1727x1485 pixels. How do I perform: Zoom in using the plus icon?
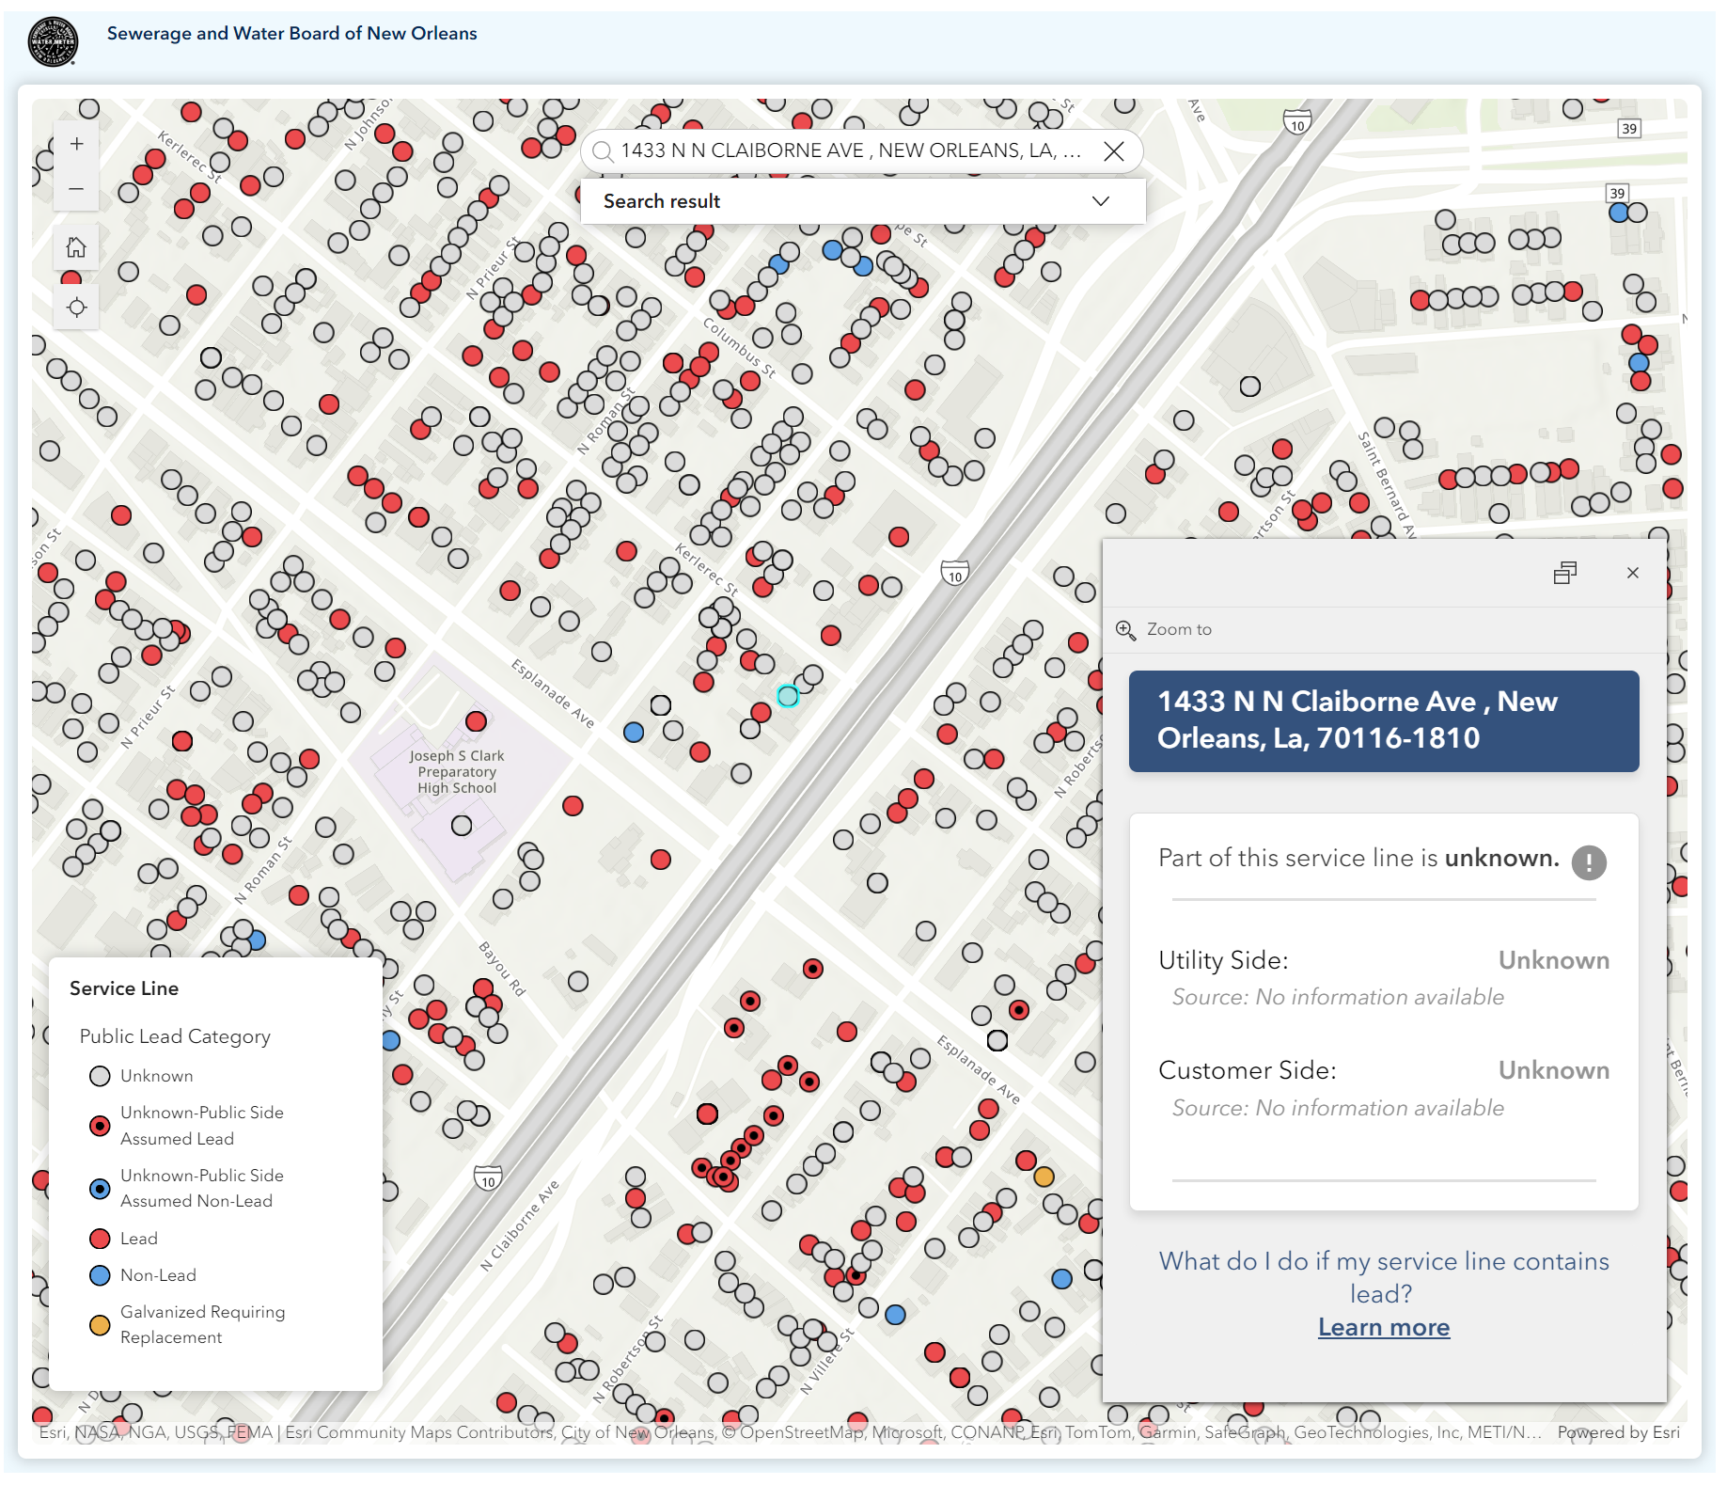click(76, 143)
